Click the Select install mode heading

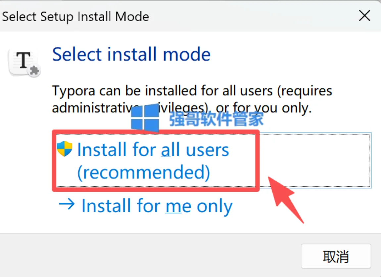tap(131, 54)
